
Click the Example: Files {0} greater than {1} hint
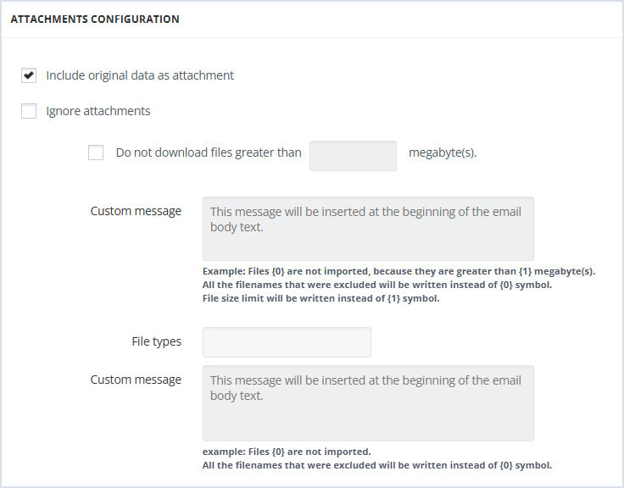[398, 271]
